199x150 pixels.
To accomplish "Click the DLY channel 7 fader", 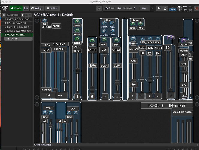I will [105, 55].
